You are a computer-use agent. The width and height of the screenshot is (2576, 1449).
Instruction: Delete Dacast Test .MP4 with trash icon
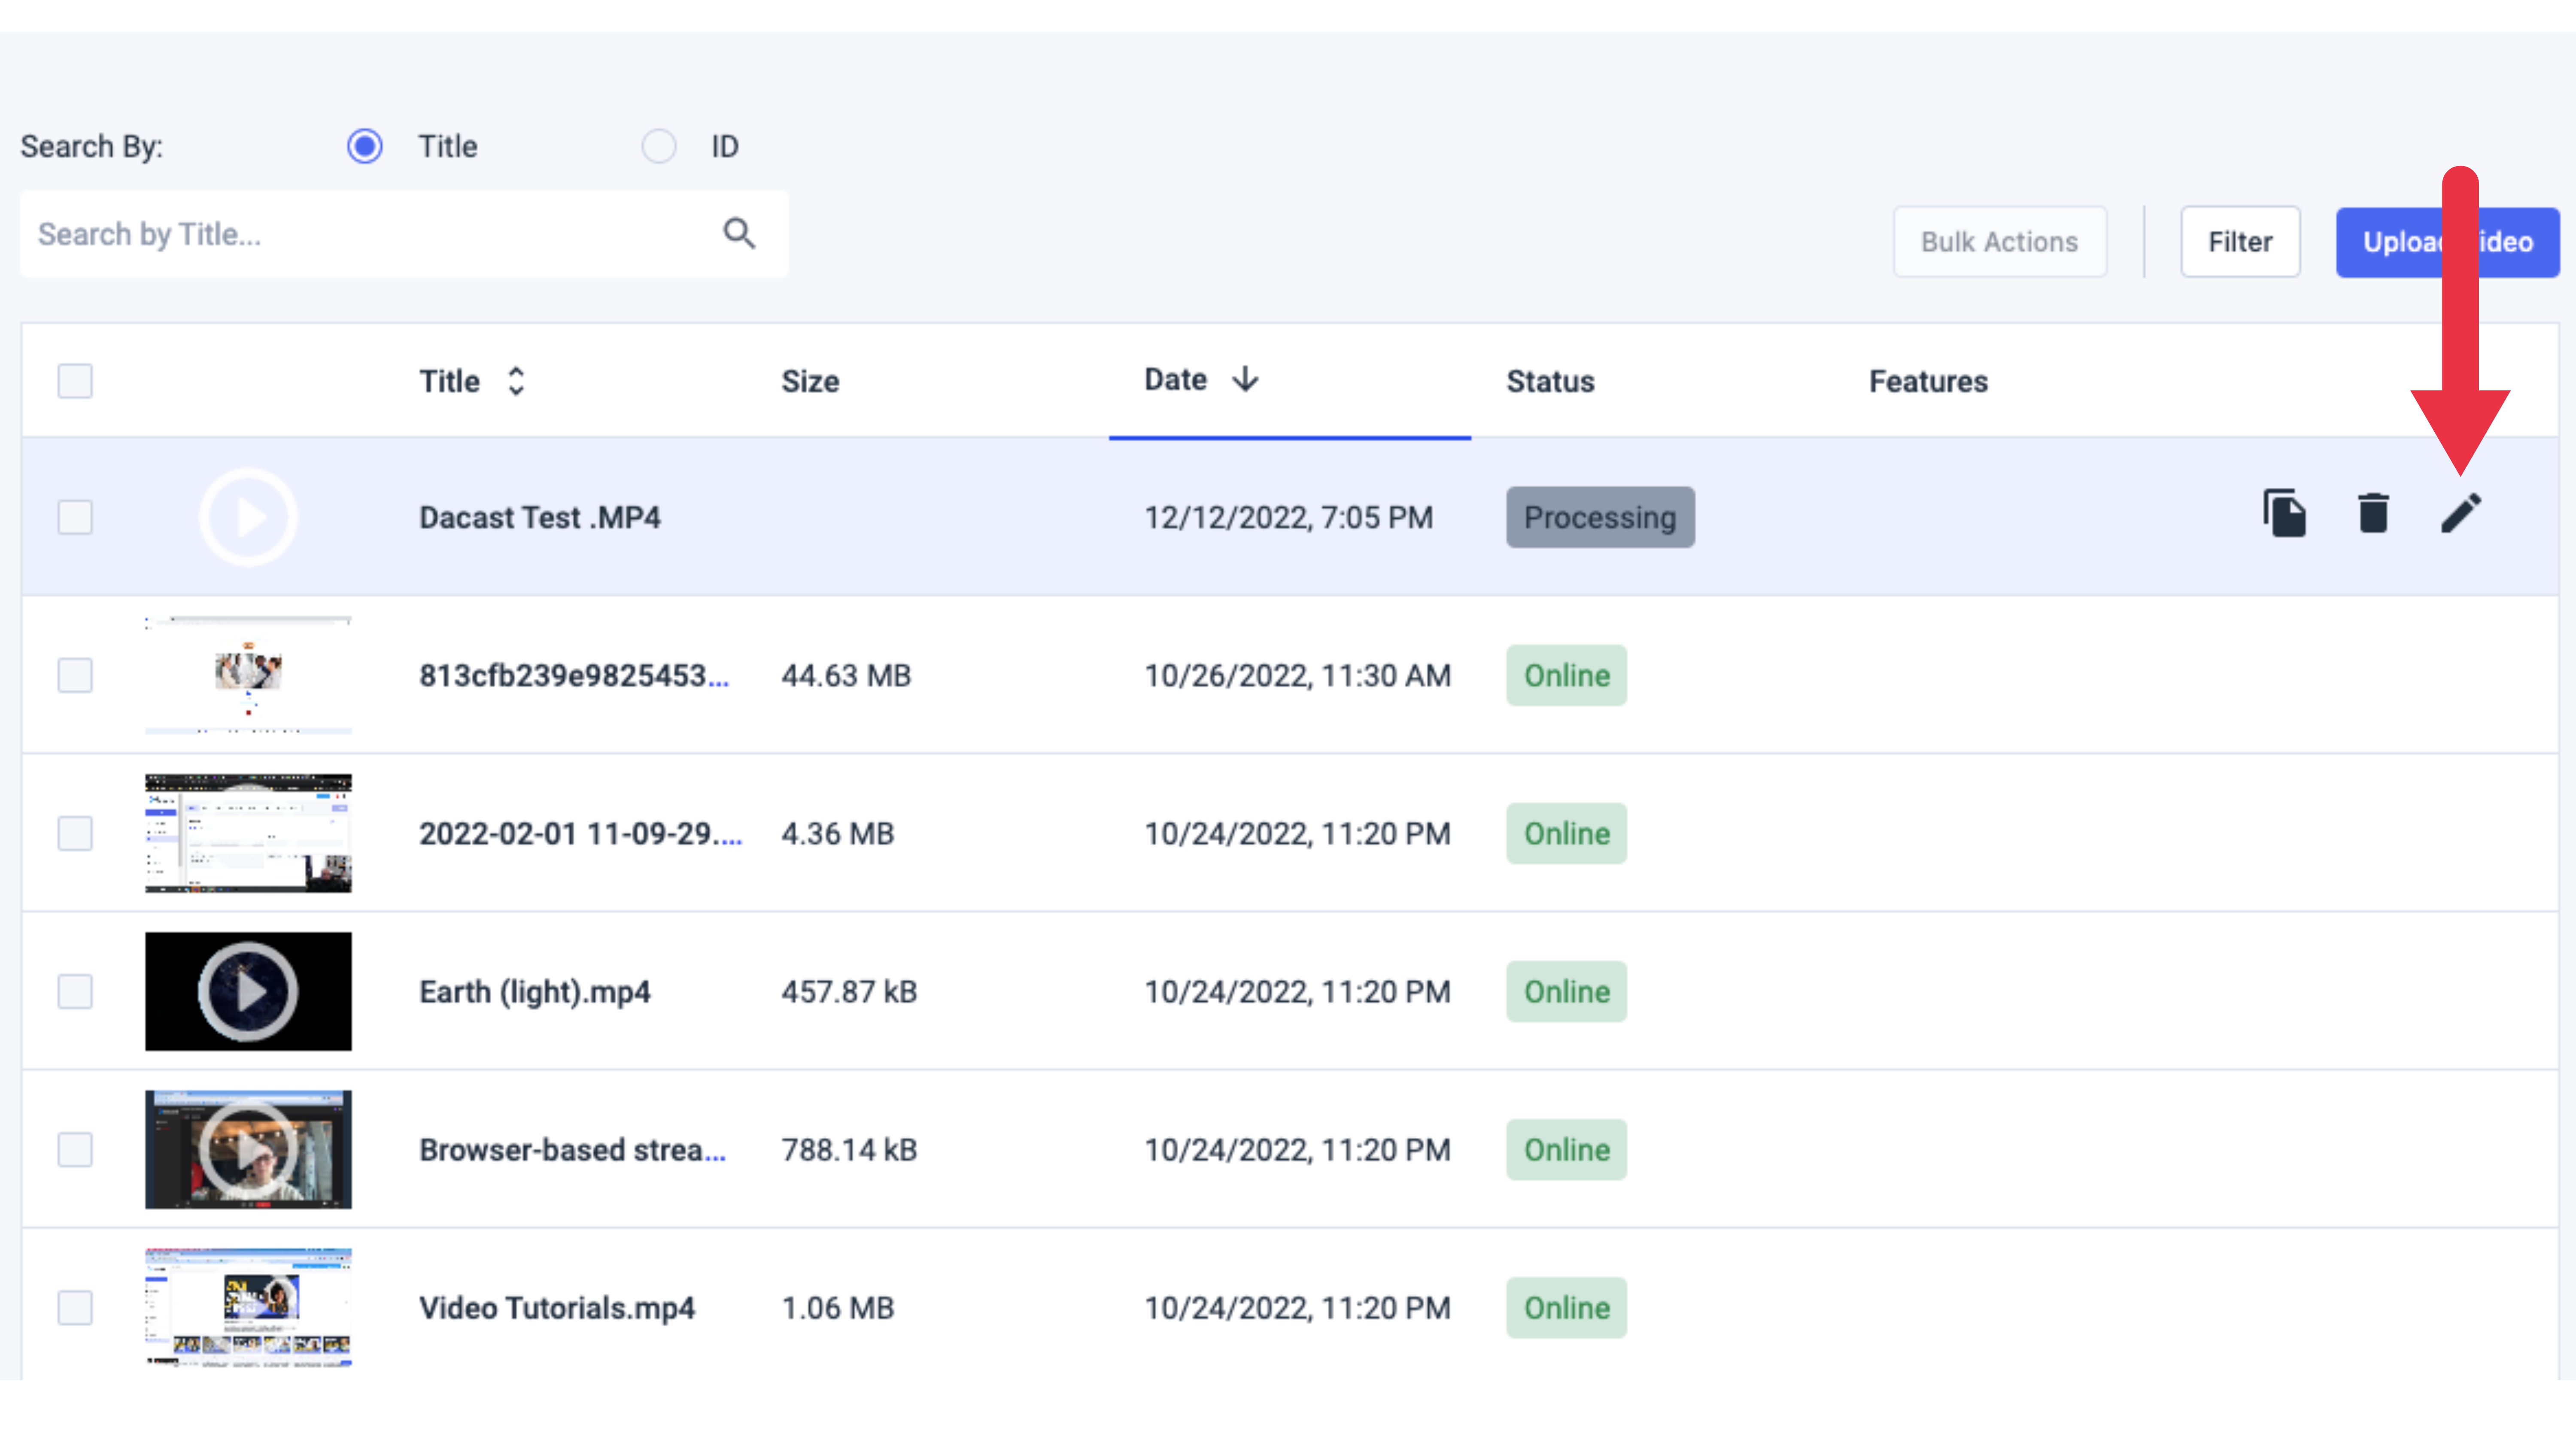(x=2373, y=514)
